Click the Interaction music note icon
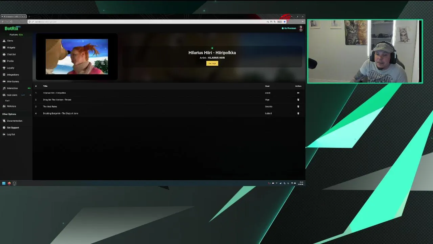Image resolution: width=433 pixels, height=244 pixels. coord(4,88)
